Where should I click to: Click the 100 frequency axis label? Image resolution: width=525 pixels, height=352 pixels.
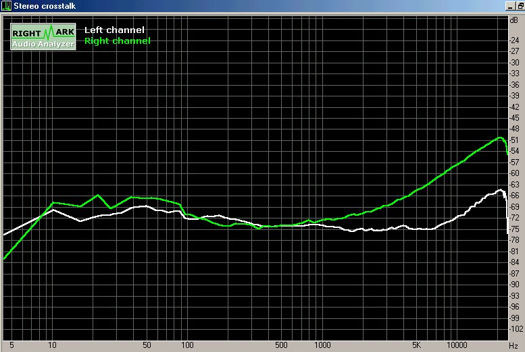coord(187,345)
